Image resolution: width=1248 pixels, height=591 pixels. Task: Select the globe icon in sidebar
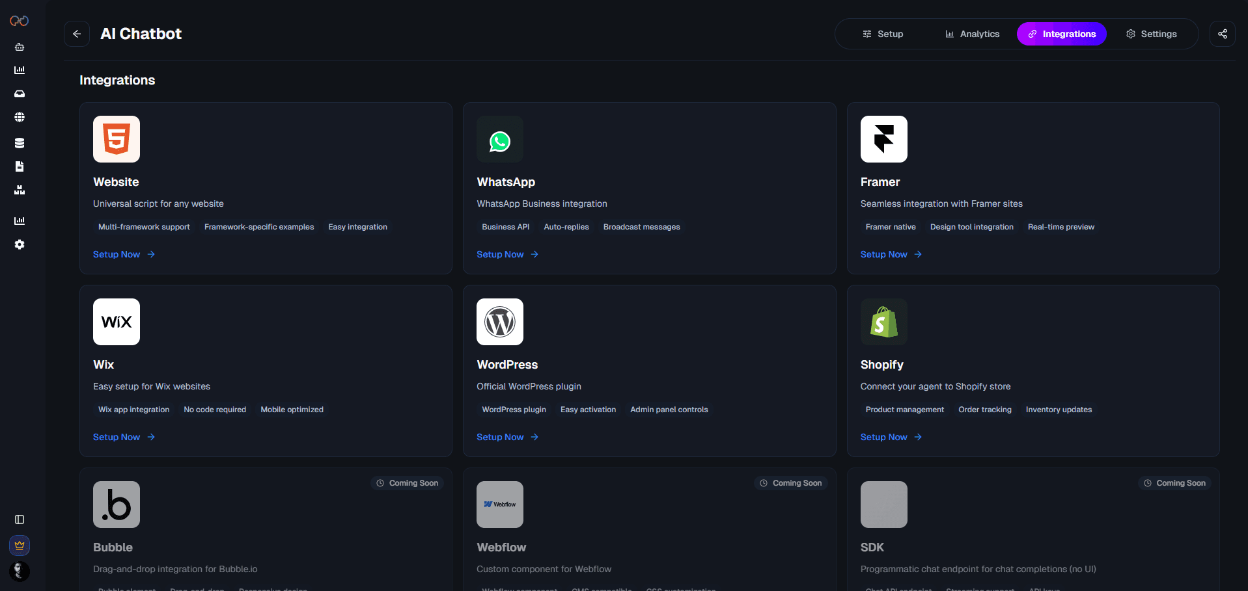click(20, 117)
